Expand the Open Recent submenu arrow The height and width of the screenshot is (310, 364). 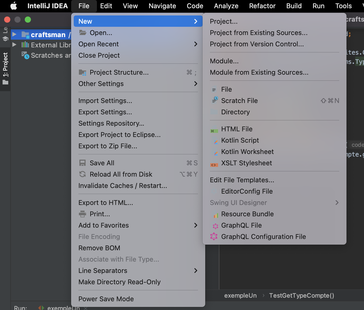[x=196, y=44]
